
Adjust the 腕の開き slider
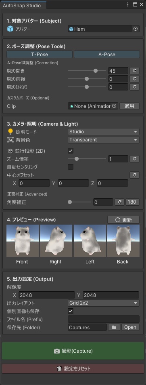pos(87,71)
